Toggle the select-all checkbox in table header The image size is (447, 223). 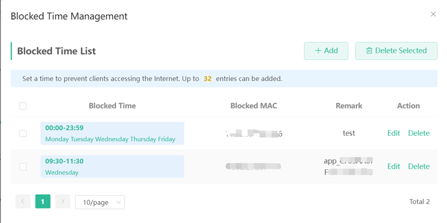click(x=23, y=106)
